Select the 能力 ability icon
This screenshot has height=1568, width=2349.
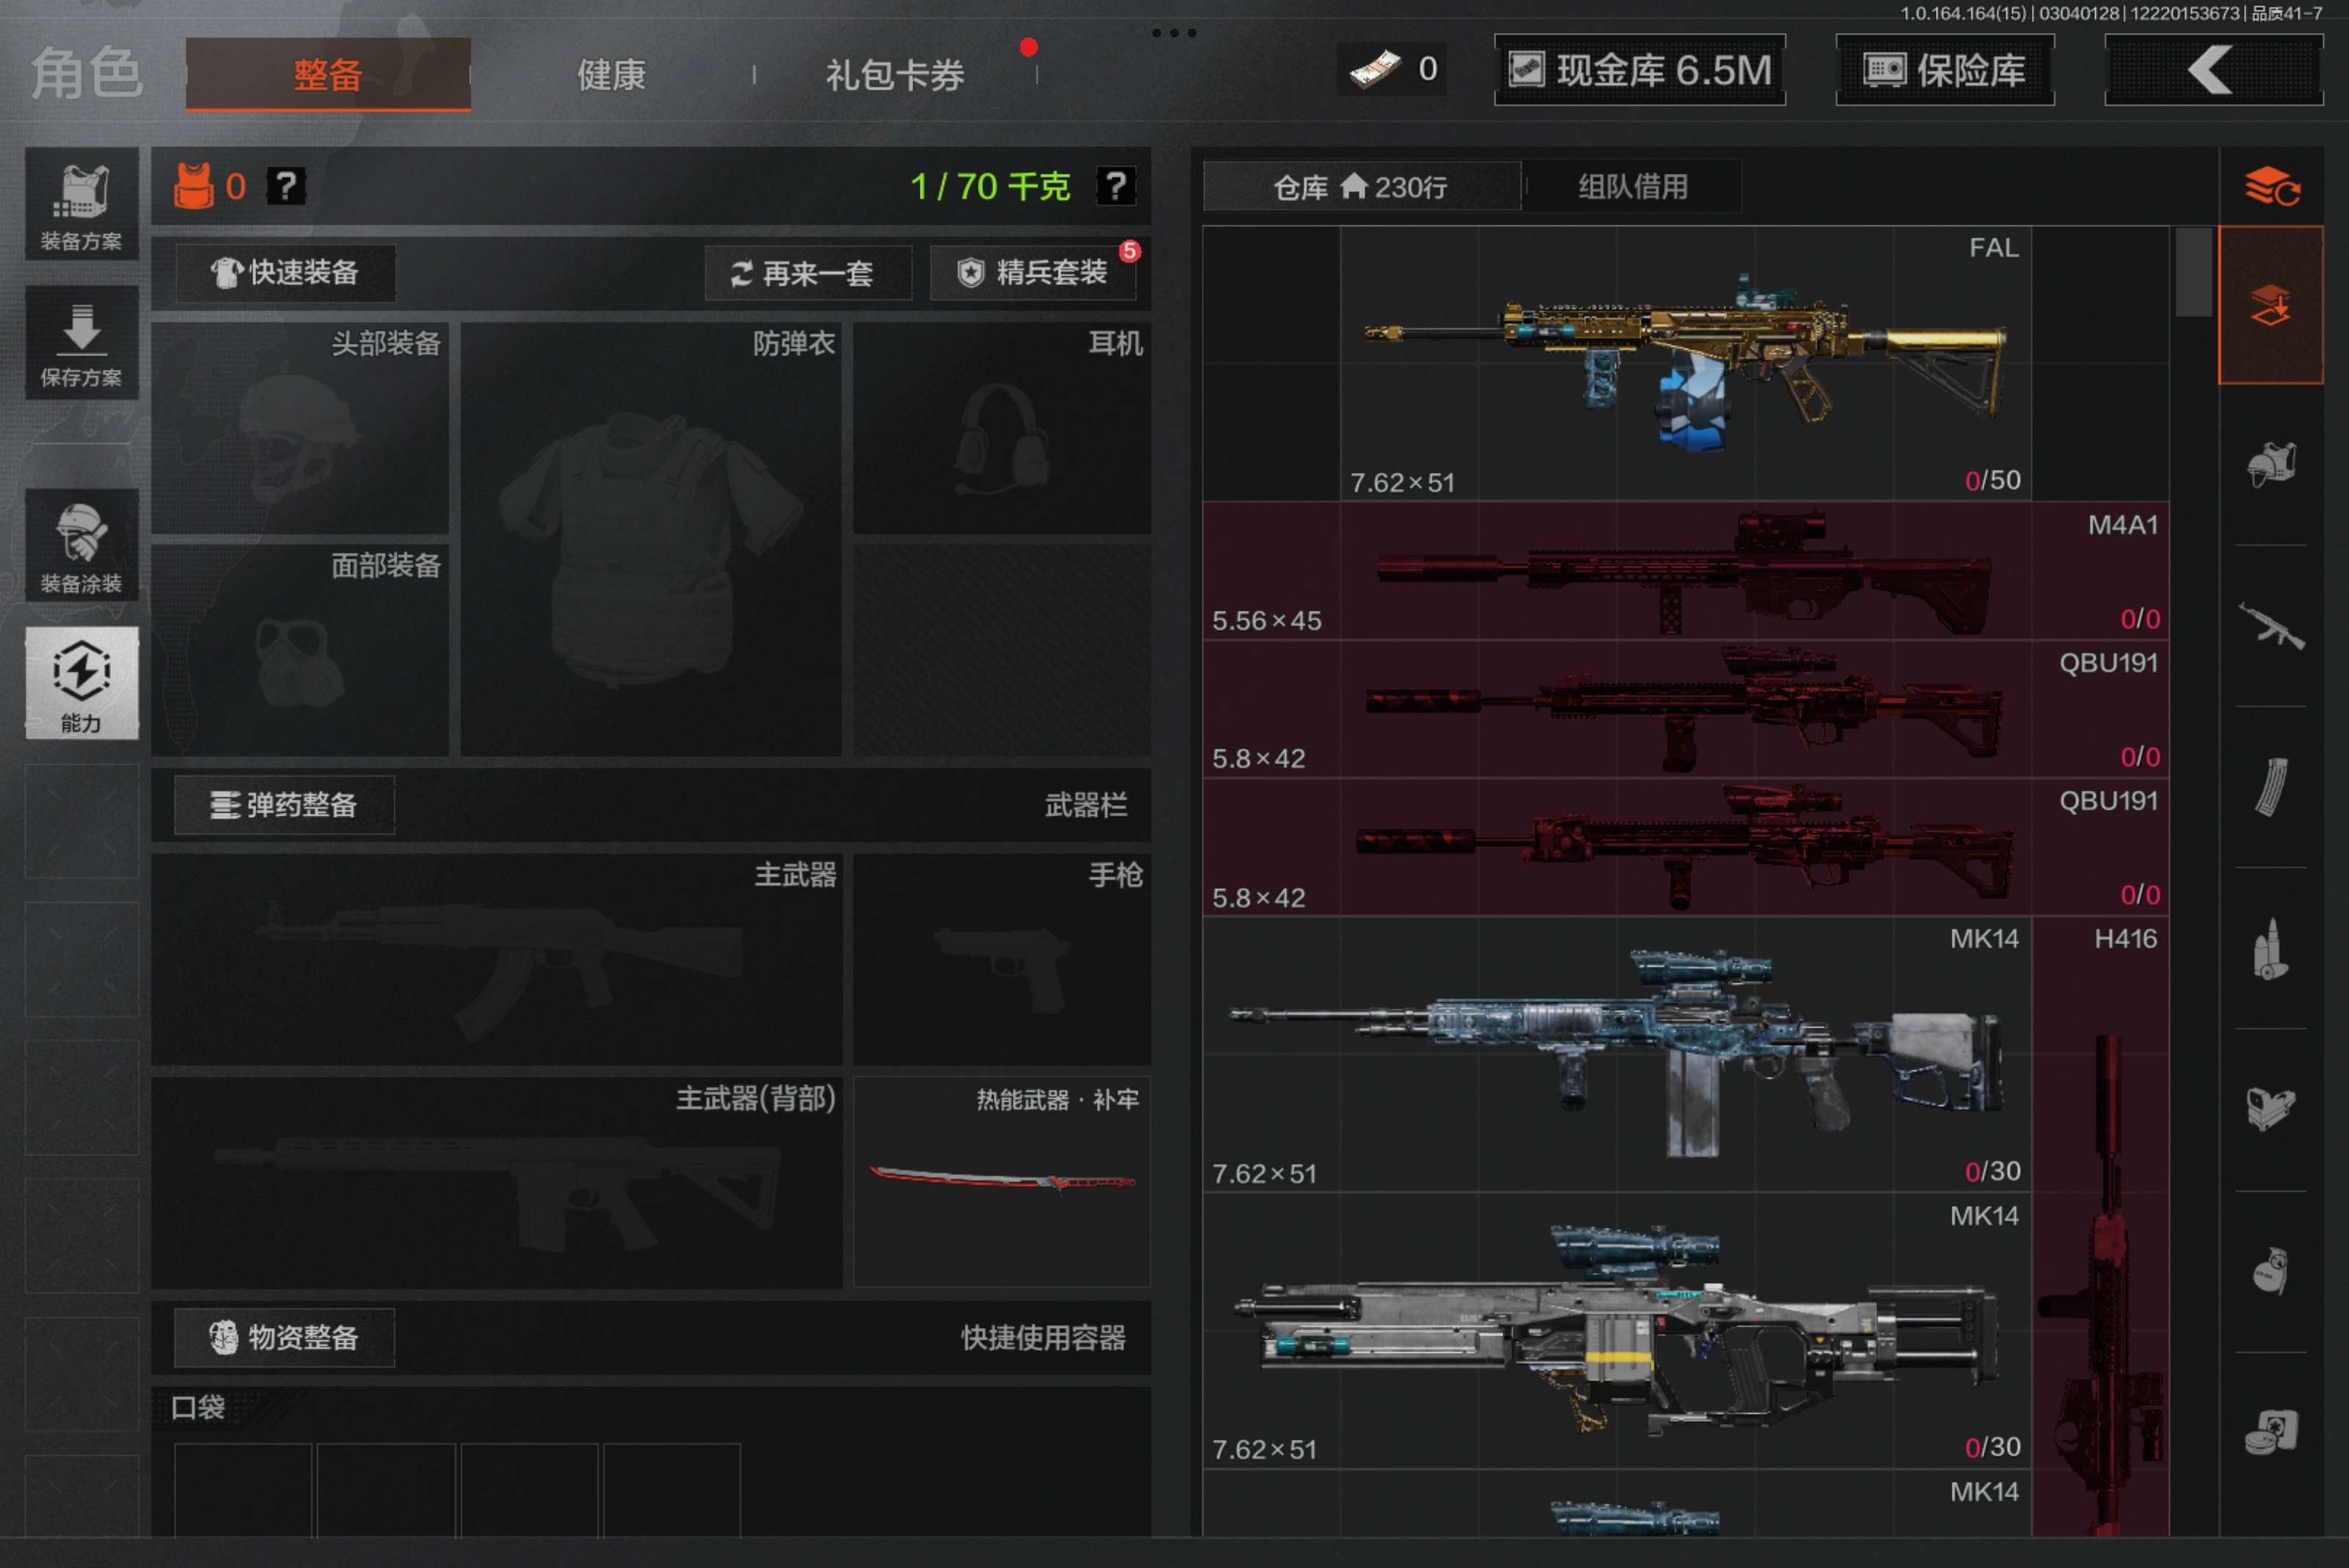point(81,684)
